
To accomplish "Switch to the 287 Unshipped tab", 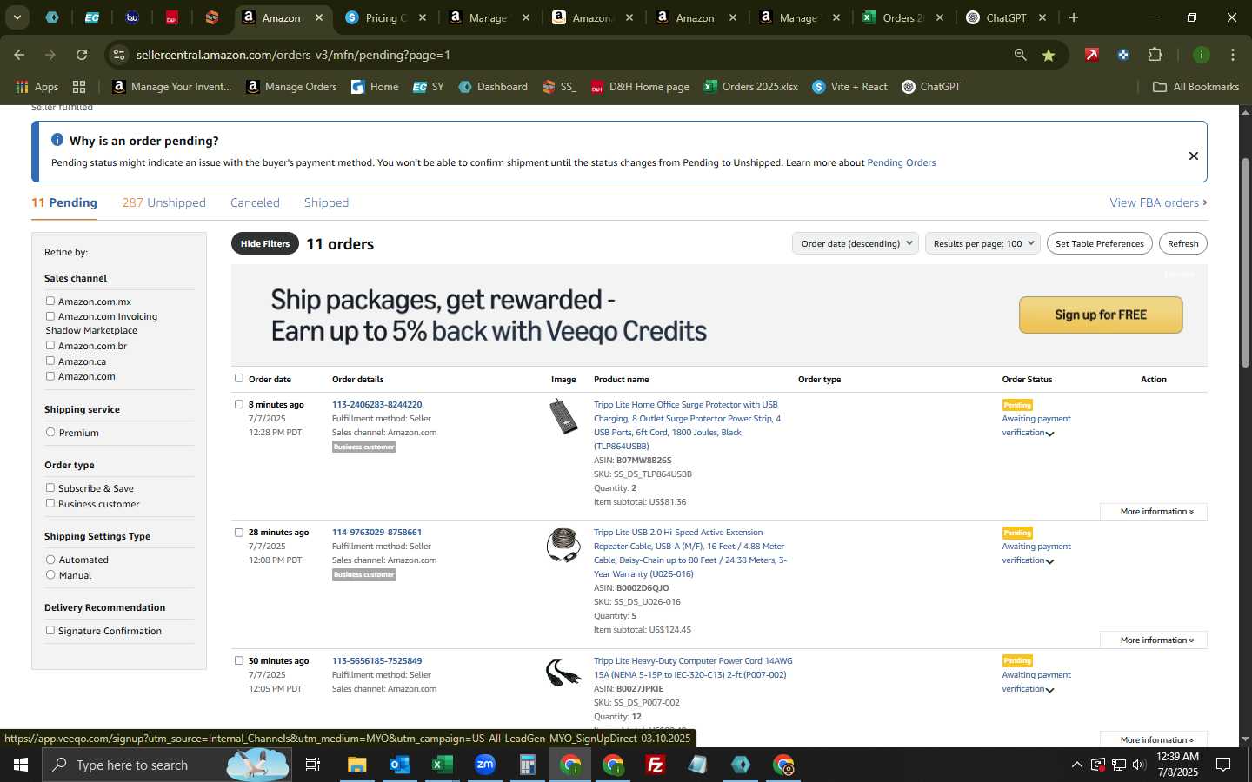I will click(163, 202).
